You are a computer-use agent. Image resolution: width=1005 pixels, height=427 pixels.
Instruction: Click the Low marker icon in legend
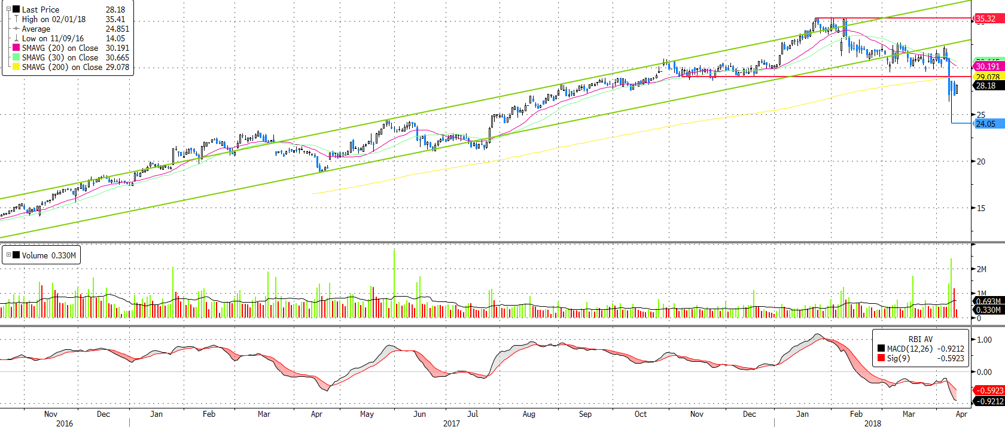pyautogui.click(x=16, y=38)
